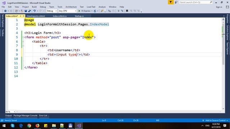Expand the IIS Express launch options arrow
The width and height of the screenshot is (230, 129).
coord(92,11)
